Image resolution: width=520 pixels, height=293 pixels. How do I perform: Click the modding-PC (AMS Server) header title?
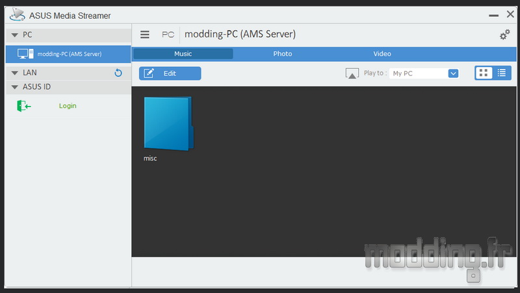pyautogui.click(x=240, y=34)
